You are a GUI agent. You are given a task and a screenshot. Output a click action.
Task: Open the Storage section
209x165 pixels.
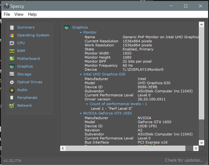point(24,74)
